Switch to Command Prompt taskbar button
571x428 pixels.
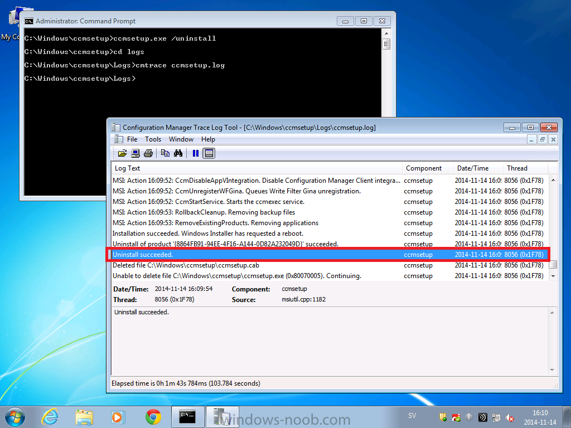[x=187, y=417]
